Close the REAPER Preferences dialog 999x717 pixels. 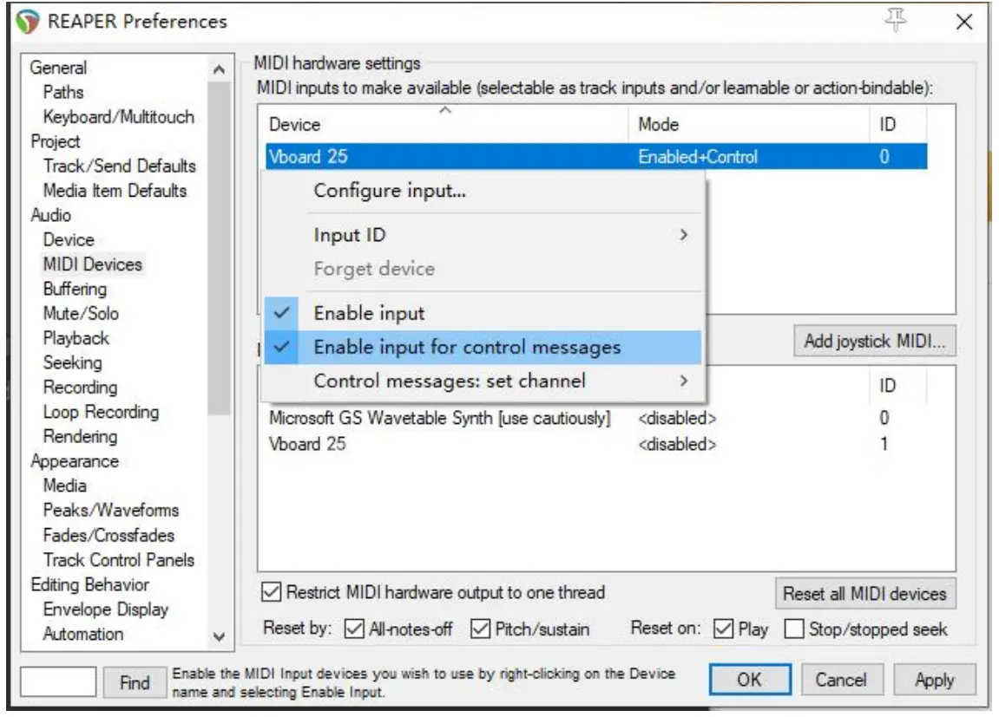[x=963, y=23]
